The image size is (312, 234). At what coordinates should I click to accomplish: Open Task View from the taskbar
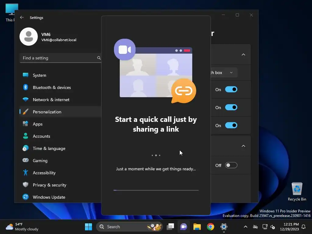(x=170, y=227)
